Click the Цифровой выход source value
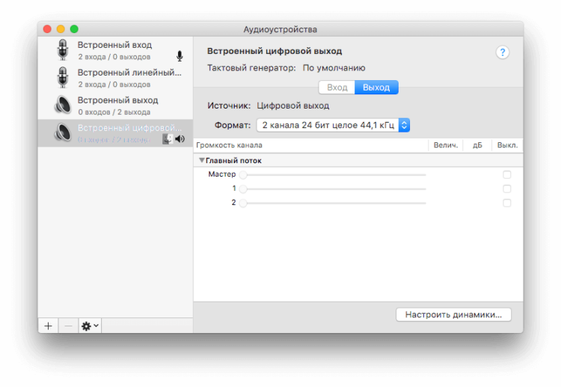561x387 pixels. coord(293,106)
